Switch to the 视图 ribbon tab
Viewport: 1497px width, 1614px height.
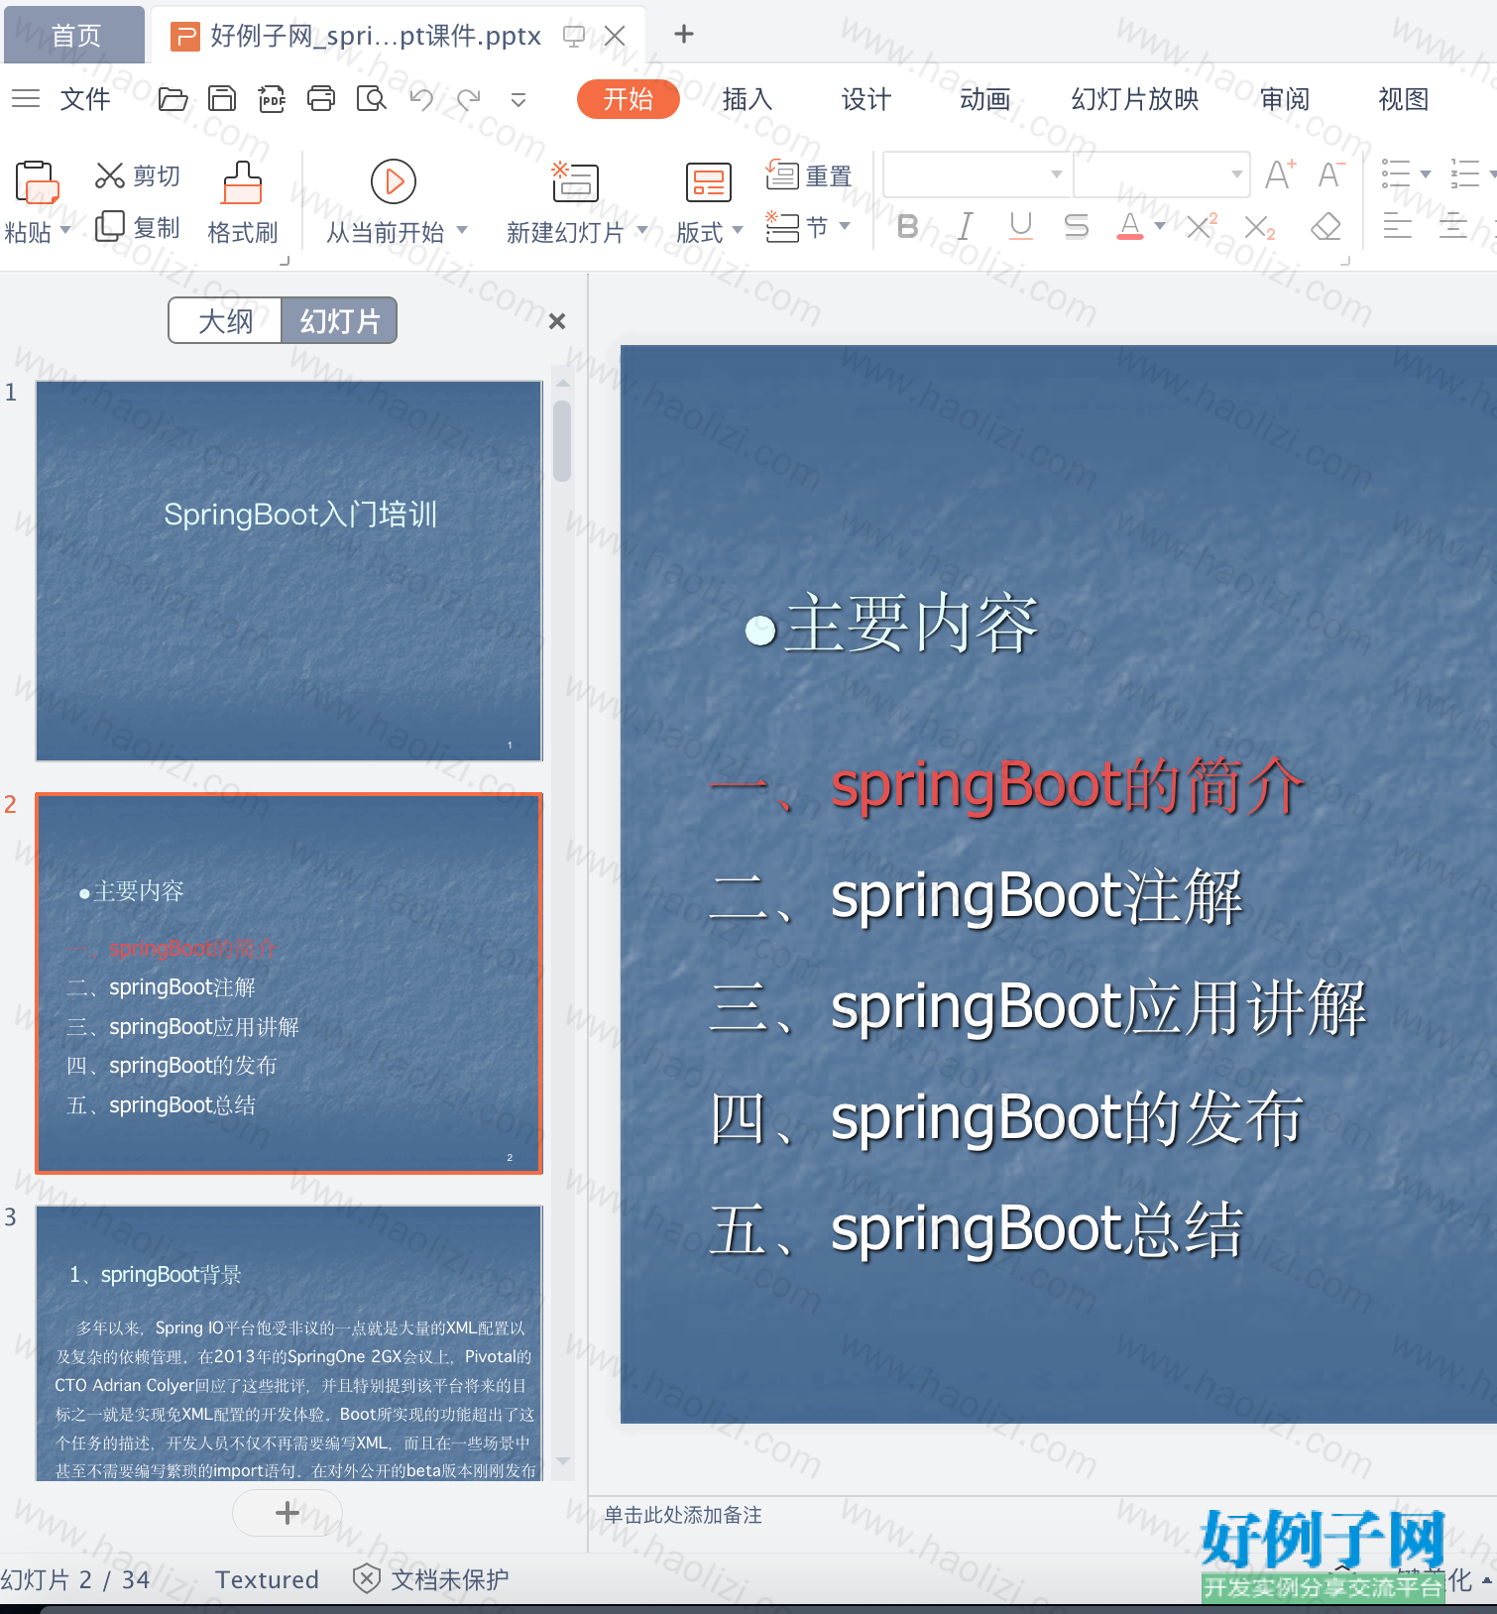[x=1403, y=99]
